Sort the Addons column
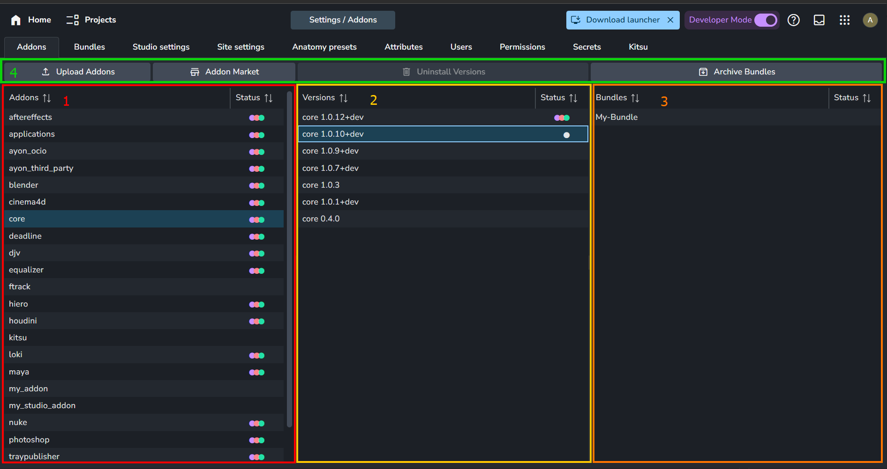 [47, 98]
